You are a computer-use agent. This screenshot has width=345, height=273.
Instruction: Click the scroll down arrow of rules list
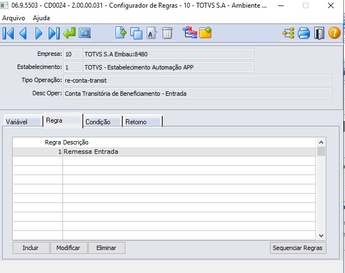pyautogui.click(x=321, y=236)
